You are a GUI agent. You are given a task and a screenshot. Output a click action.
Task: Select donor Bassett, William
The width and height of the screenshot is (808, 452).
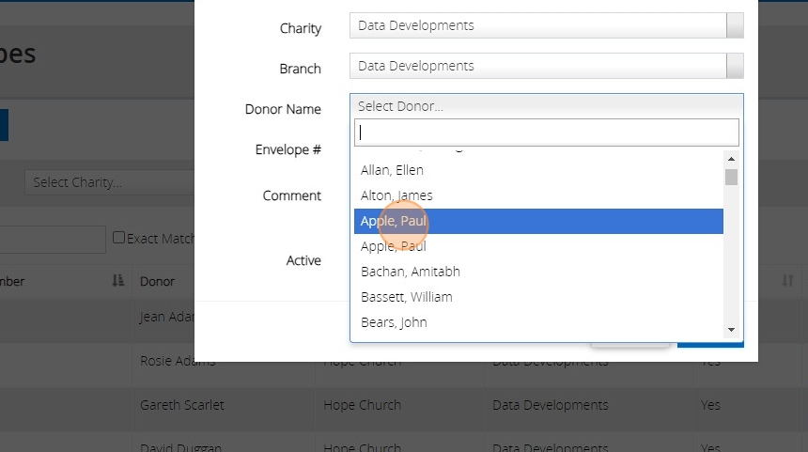[538, 297]
